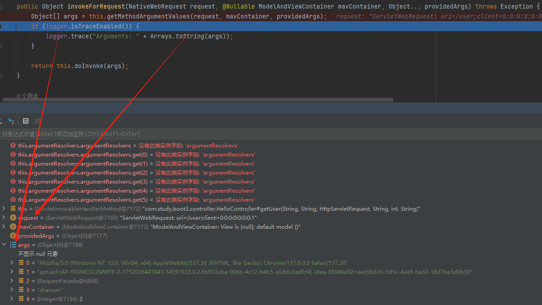The height and width of the screenshot is (305, 542).
Task: Click the '0 个用法' usages hint
Action: pos(28,96)
